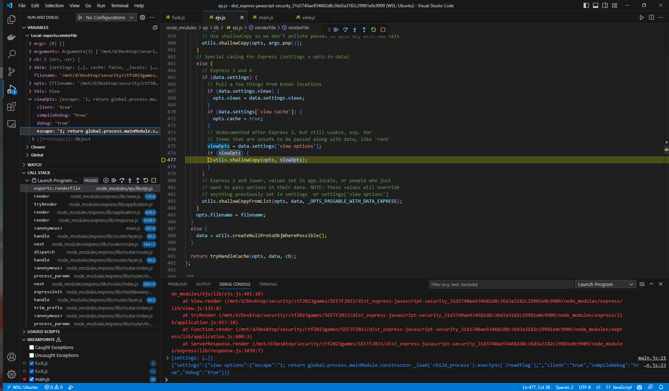
Task: Clear the debug console
Action: click(x=642, y=284)
